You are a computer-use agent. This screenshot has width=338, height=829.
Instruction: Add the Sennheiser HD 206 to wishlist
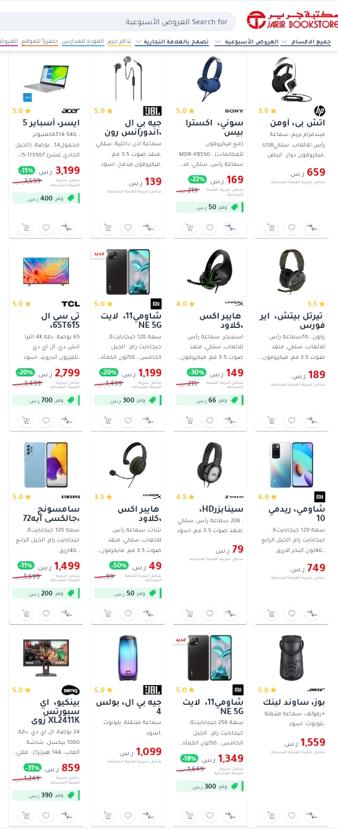tap(209, 614)
